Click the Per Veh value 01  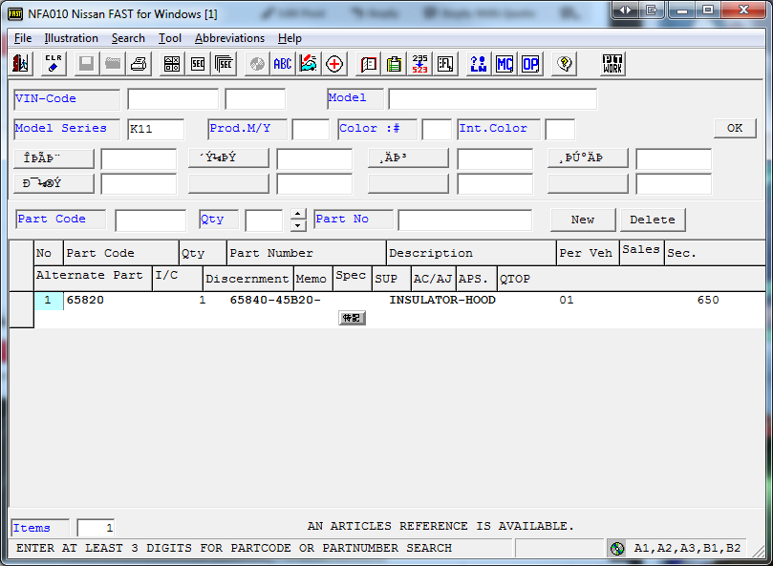tap(567, 300)
